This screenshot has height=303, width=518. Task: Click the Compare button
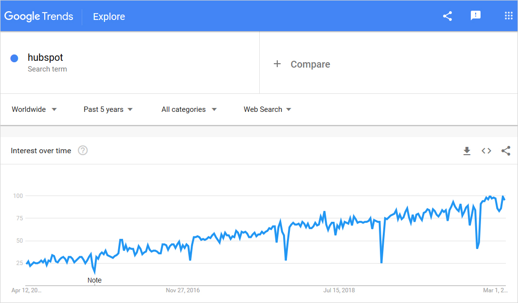pos(310,64)
